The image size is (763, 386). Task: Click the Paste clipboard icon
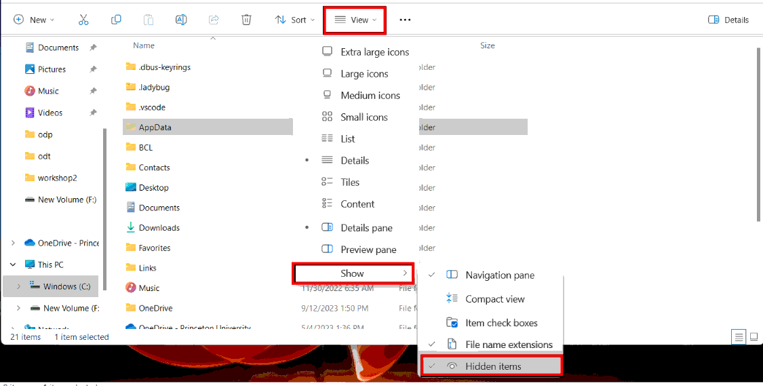coord(149,20)
